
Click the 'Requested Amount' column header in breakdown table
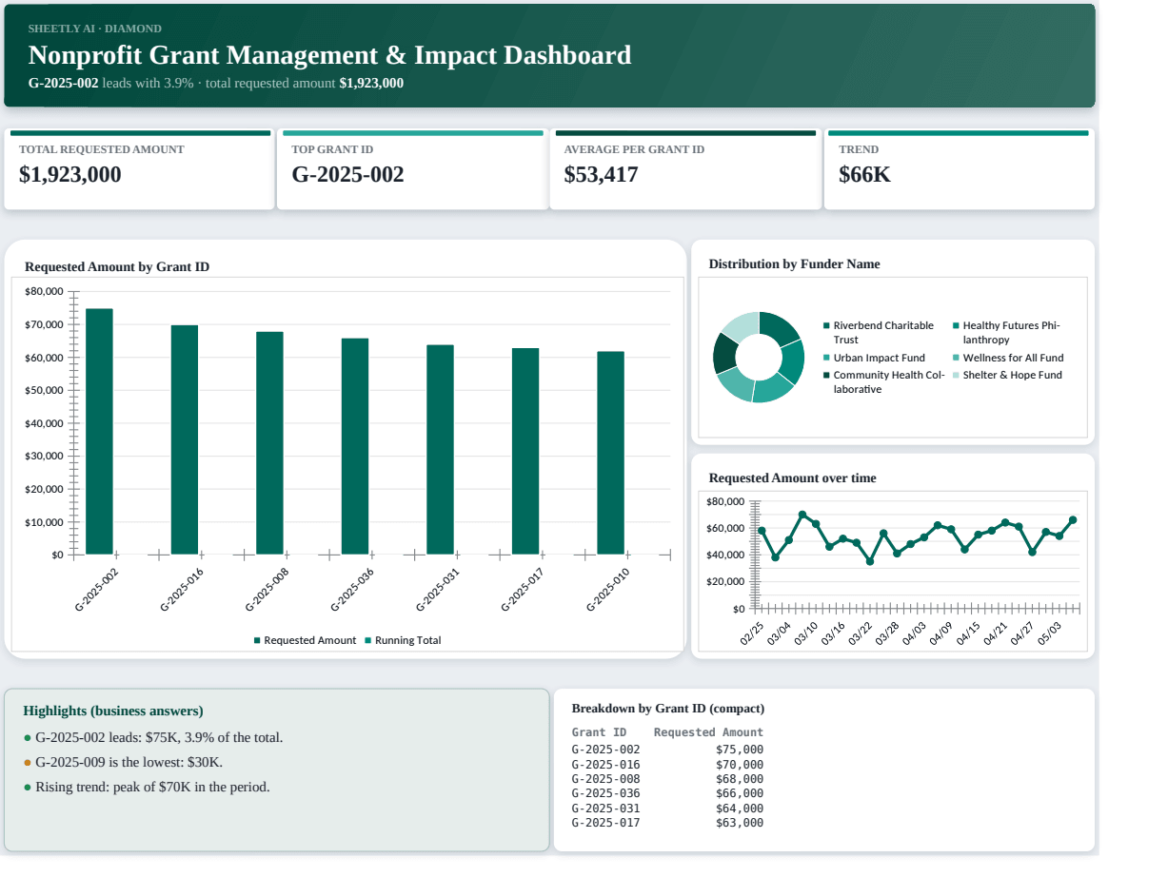708,732
